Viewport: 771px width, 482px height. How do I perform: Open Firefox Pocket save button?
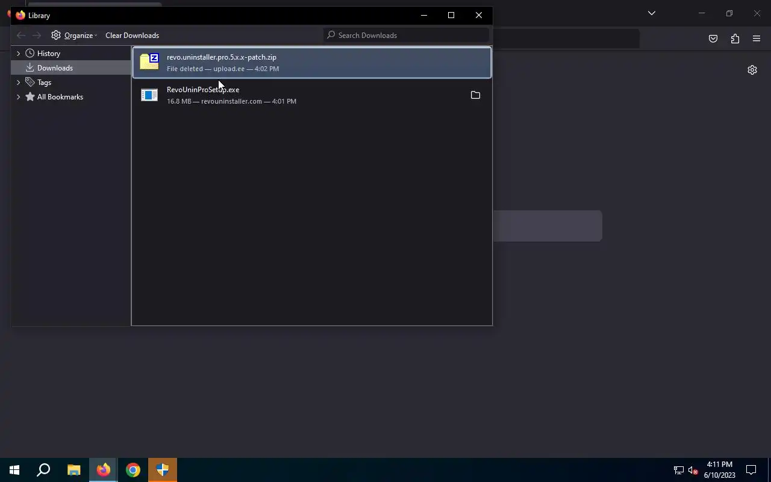pos(713,39)
